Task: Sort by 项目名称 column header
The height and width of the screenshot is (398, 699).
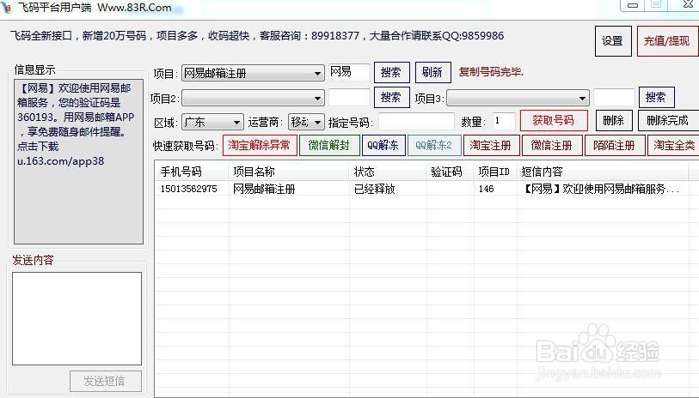Action: (x=289, y=172)
